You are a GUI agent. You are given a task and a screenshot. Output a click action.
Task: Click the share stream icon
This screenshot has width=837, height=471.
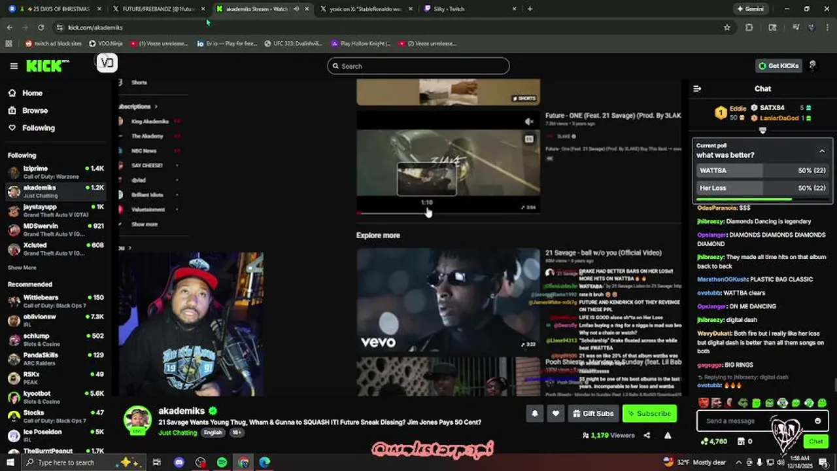tap(647, 435)
